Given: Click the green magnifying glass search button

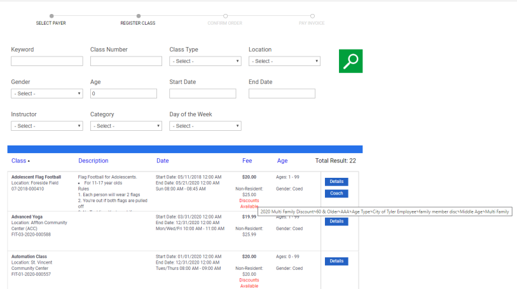Looking at the screenshot, I should (350, 61).
